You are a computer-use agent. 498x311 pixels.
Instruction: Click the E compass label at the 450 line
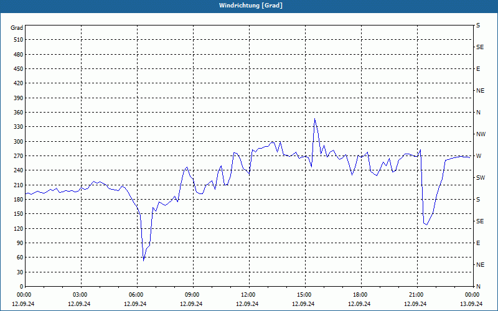pyautogui.click(x=478, y=69)
